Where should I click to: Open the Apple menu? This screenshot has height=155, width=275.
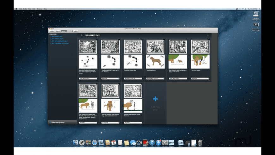coord(16,9)
